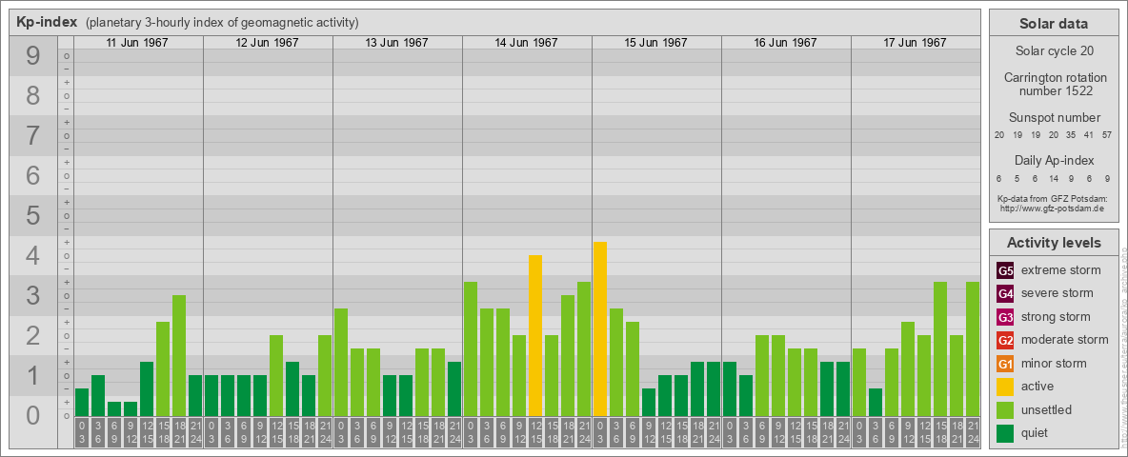This screenshot has height=457, width=1128.
Task: Click the 'Daily Ap-index' label
Action: click(1055, 160)
